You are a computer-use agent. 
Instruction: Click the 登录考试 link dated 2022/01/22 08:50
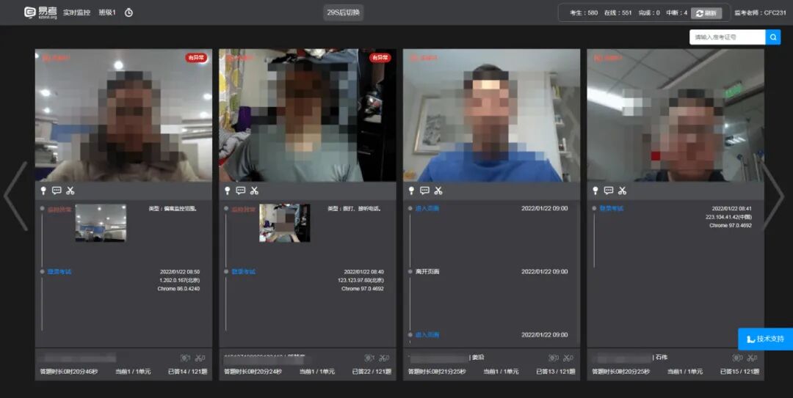click(59, 272)
